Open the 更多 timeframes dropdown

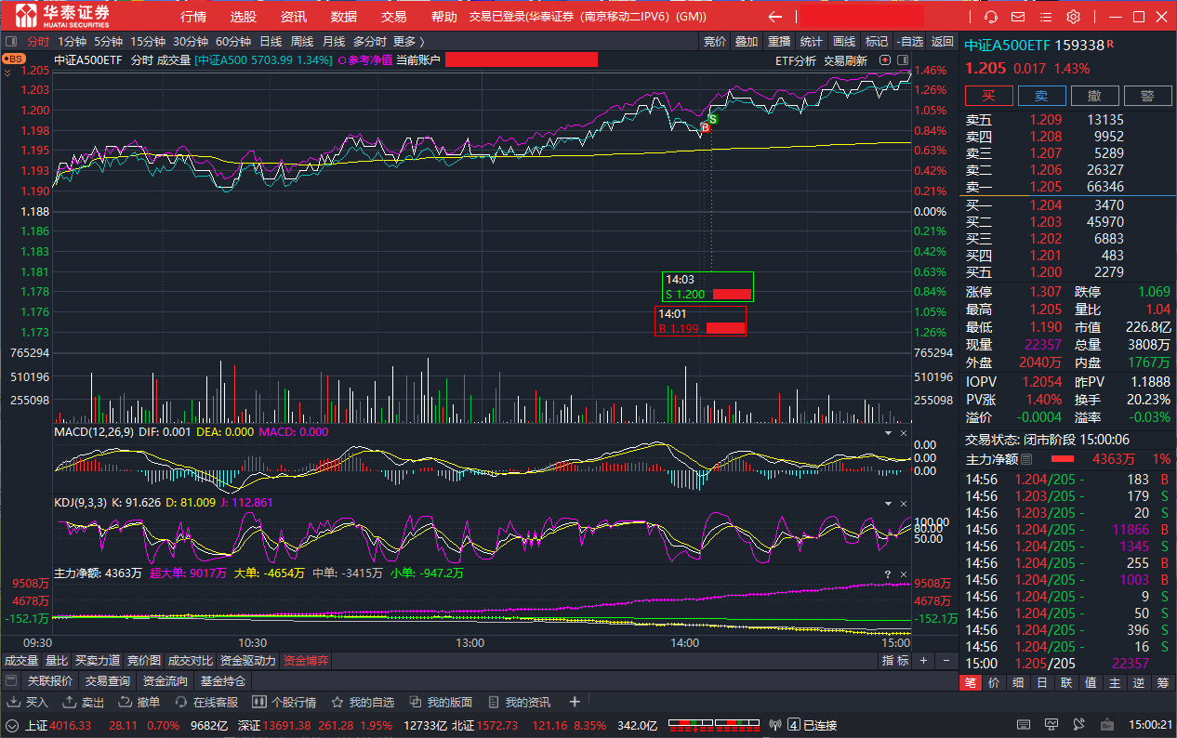point(408,41)
